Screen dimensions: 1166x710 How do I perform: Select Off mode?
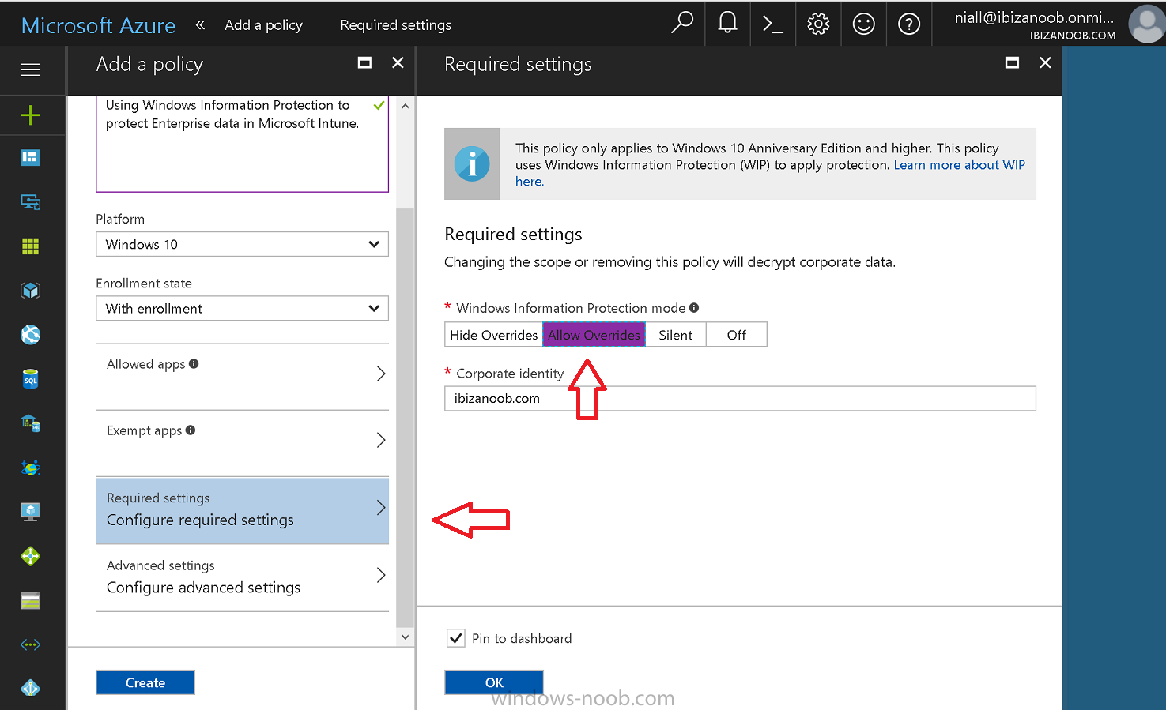(x=737, y=335)
